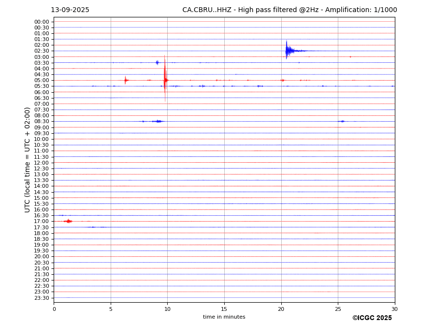448x336 pixels.
Task: Click the 15:00 time row label
Action: tap(42, 198)
